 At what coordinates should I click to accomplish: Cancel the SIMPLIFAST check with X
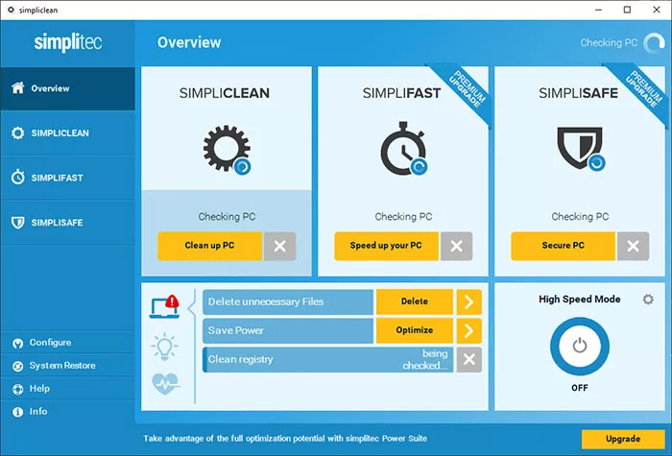(456, 246)
